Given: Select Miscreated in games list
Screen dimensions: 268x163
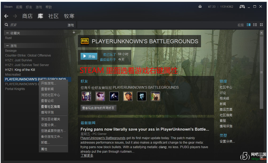Looking at the screenshot, I should tap(13, 75).
